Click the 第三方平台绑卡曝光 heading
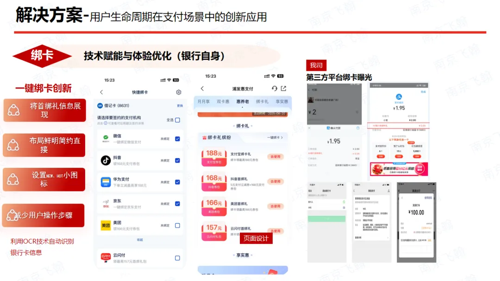The height and width of the screenshot is (281, 500). pos(339,77)
